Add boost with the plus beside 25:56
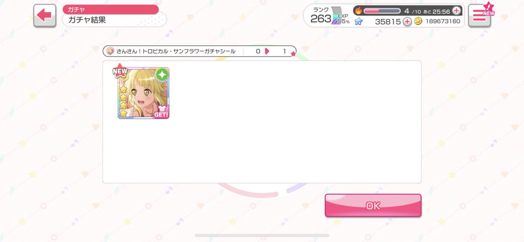The width and height of the screenshot is (524, 242). tap(456, 10)
